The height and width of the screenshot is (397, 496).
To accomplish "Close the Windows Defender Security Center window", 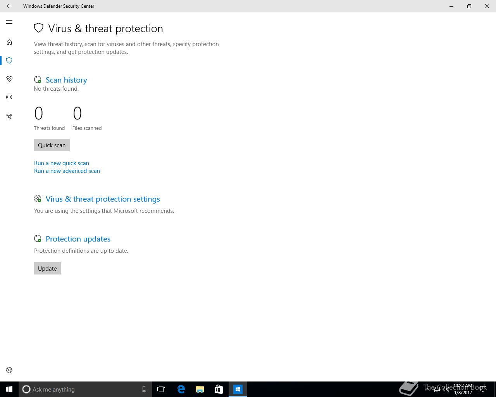I will [487, 6].
